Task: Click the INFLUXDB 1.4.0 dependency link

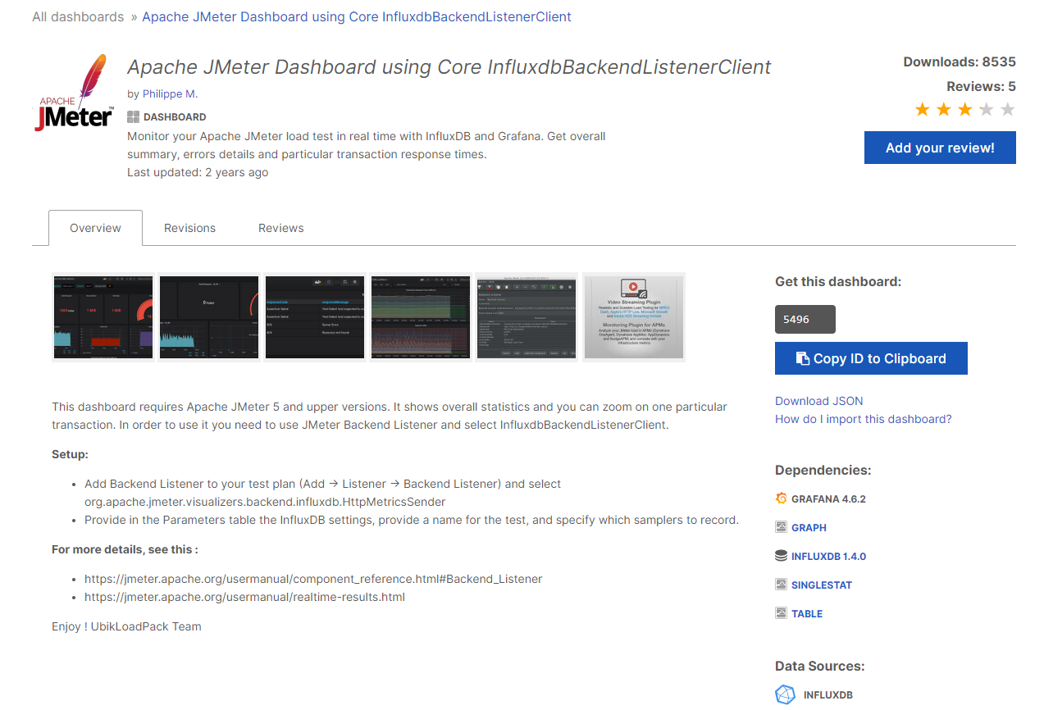Action: [x=828, y=556]
